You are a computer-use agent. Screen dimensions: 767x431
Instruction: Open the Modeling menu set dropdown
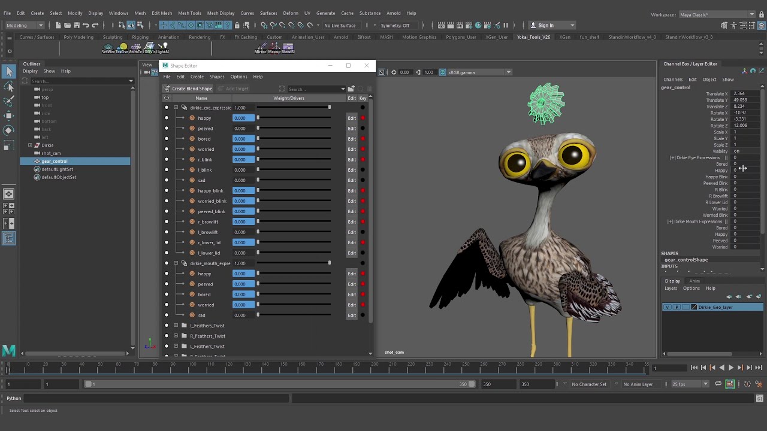point(24,25)
